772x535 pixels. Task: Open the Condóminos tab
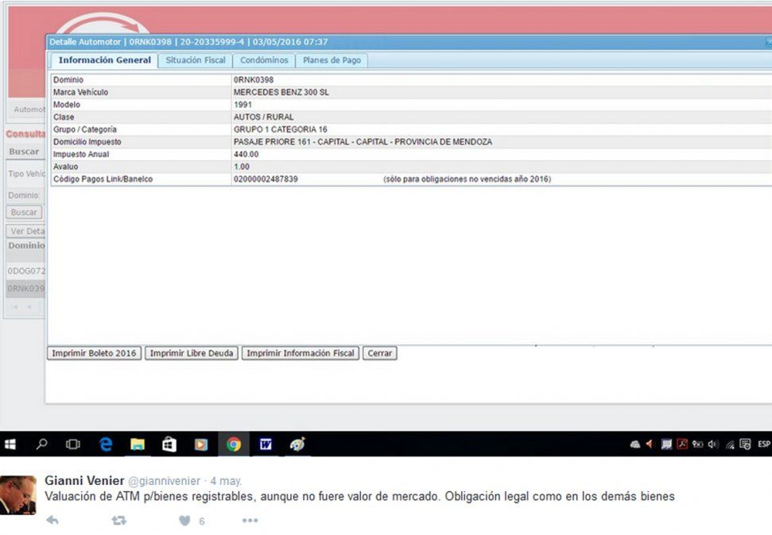click(264, 60)
